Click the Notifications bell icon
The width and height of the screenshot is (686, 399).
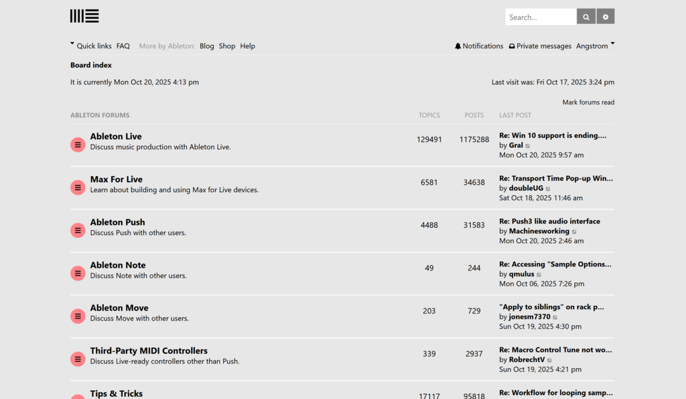tap(458, 46)
